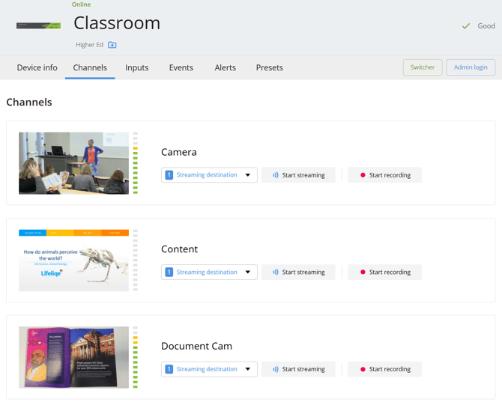Click the Document Cam streaming waves icon

point(275,369)
